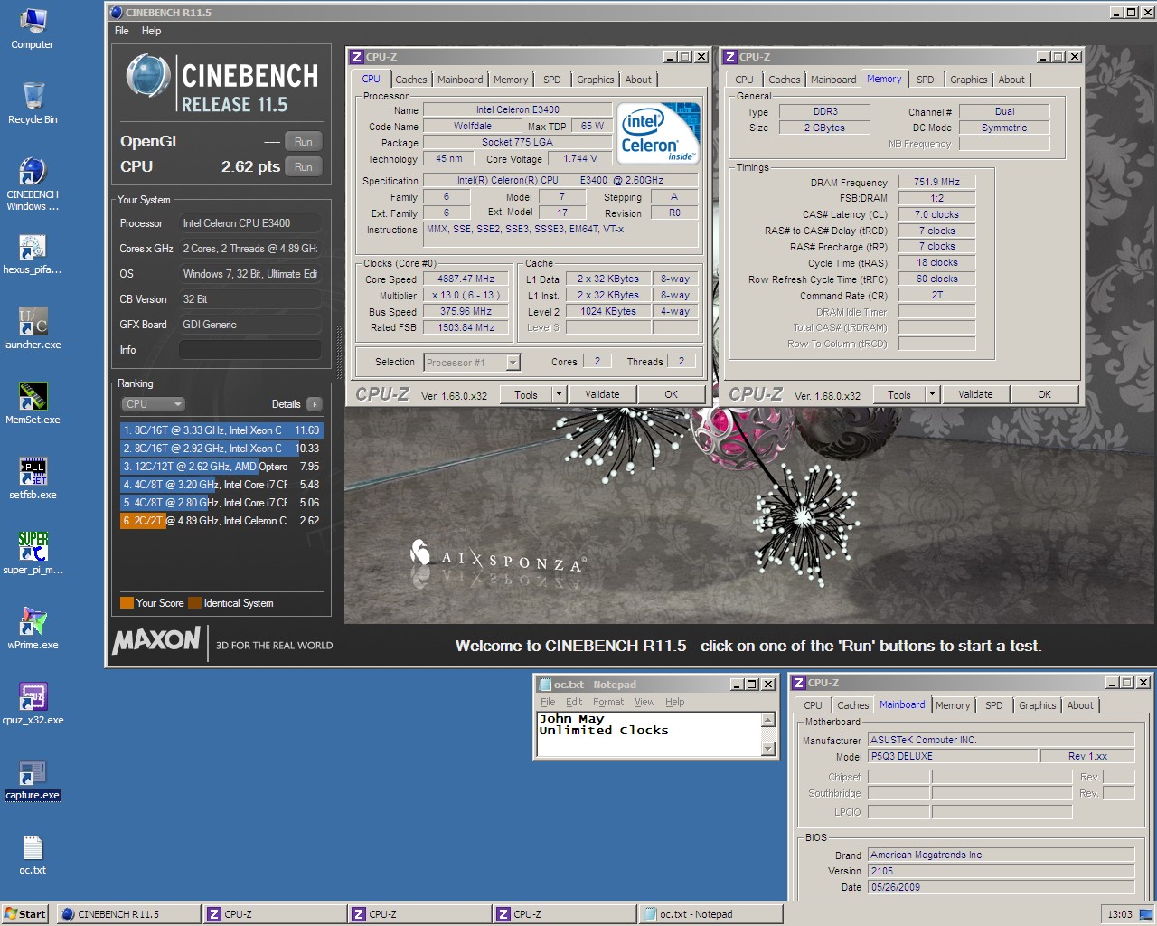This screenshot has width=1157, height=926.
Task: Switch to About tab in CPU-Z Mainboard window
Action: click(1080, 705)
